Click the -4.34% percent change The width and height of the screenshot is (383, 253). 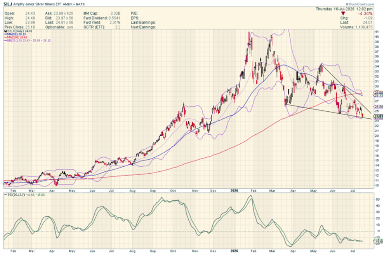pyautogui.click(x=365, y=14)
